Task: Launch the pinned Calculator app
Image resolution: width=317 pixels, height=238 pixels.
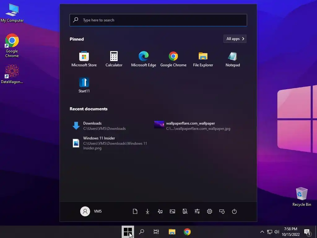Action: (114, 59)
